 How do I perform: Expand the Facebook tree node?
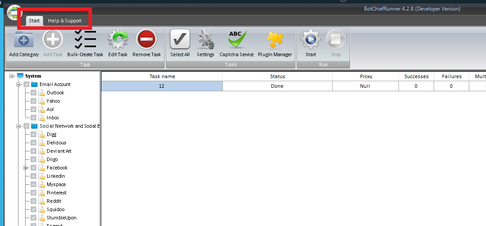(26, 168)
